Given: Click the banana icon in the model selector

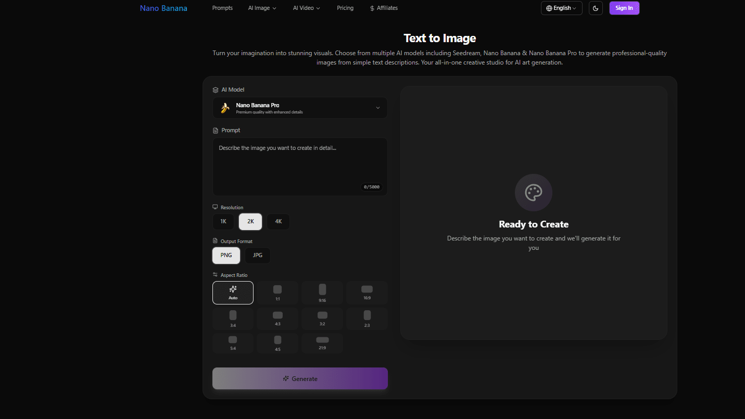Looking at the screenshot, I should pyautogui.click(x=225, y=108).
